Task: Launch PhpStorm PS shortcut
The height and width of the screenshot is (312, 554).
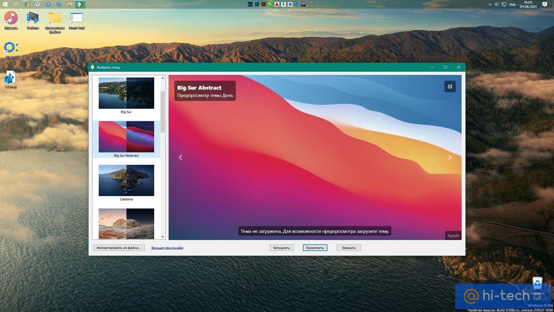Action: tap(303, 4)
